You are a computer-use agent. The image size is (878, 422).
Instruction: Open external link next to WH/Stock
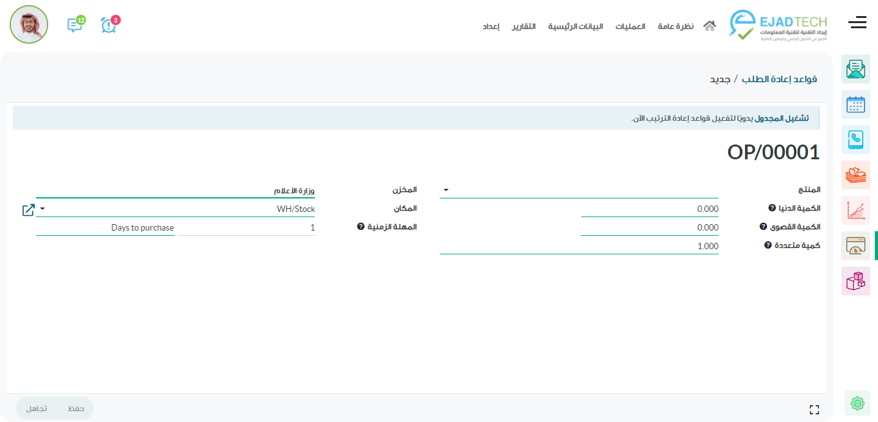[x=28, y=209]
